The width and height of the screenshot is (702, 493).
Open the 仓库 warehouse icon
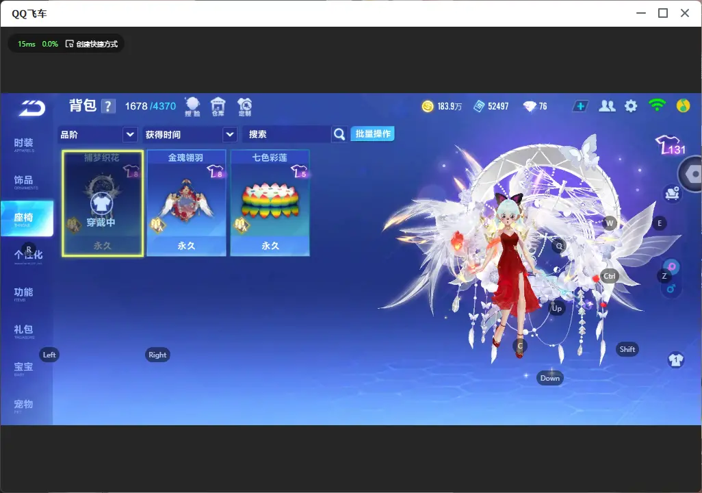[218, 107]
